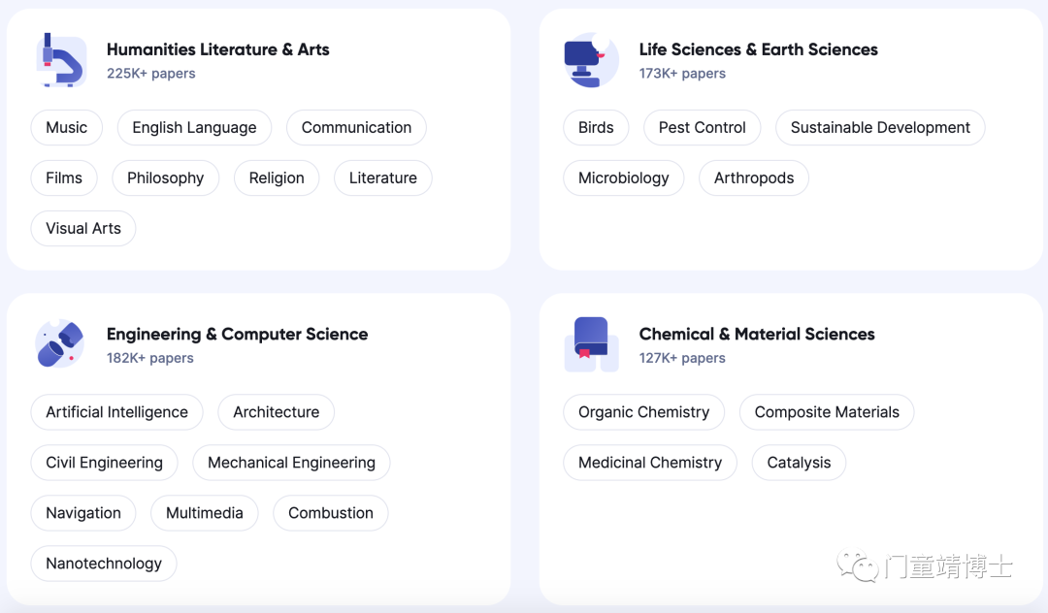Select the Pest Control tag

[x=702, y=127]
